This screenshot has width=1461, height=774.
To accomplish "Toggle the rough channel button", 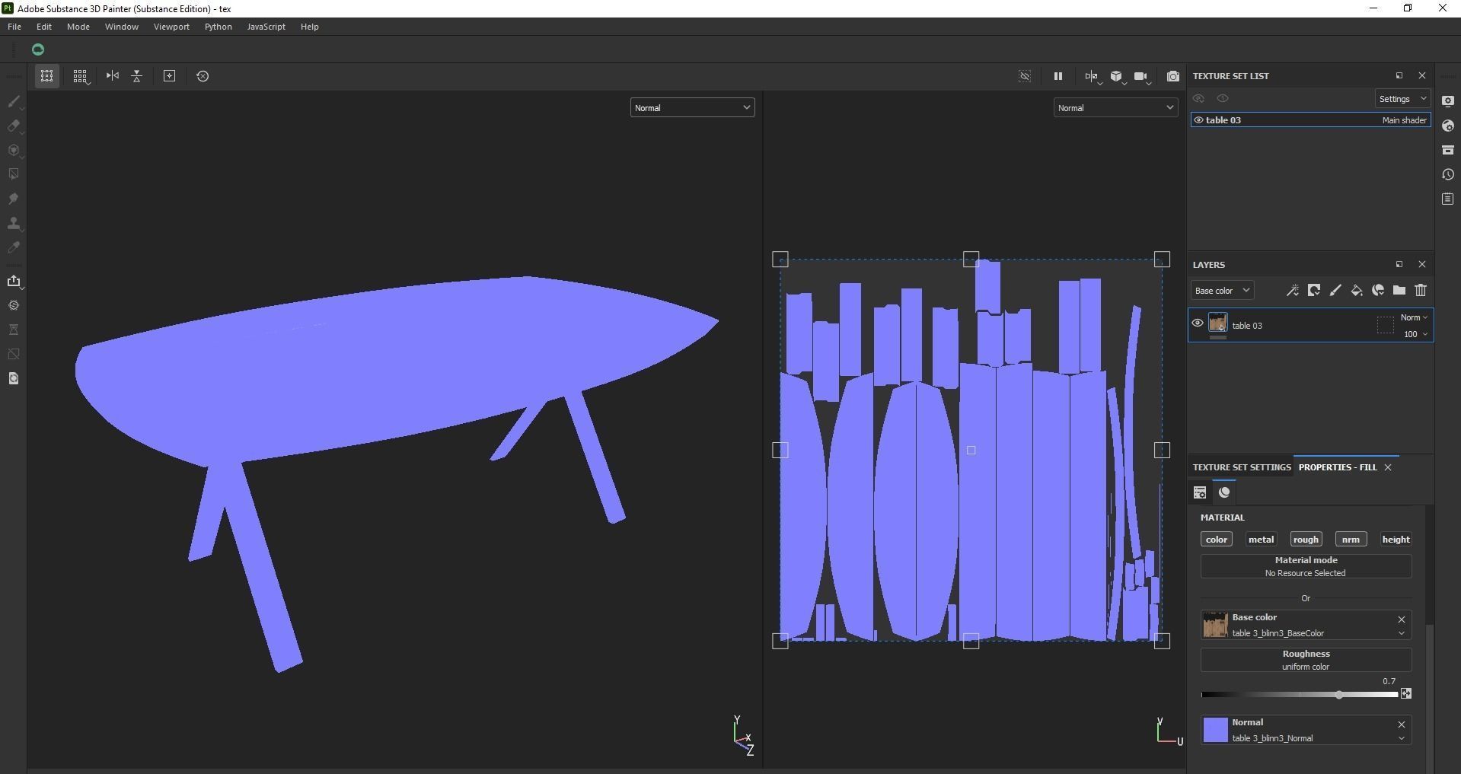I will click(x=1306, y=540).
